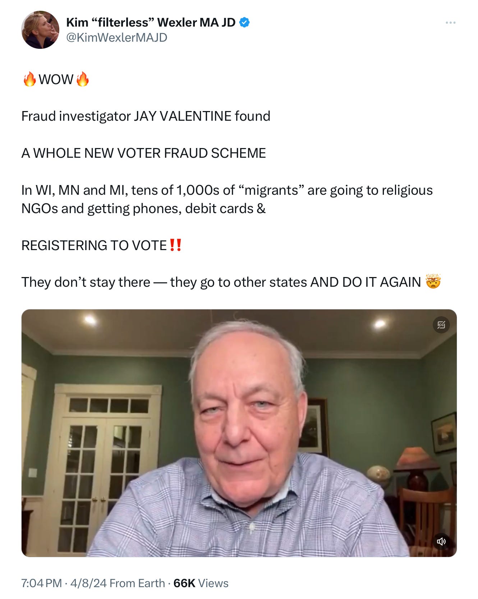Screen dimensions: 478x599
Task: Click the 4/8/24 date link
Action: [88, 583]
